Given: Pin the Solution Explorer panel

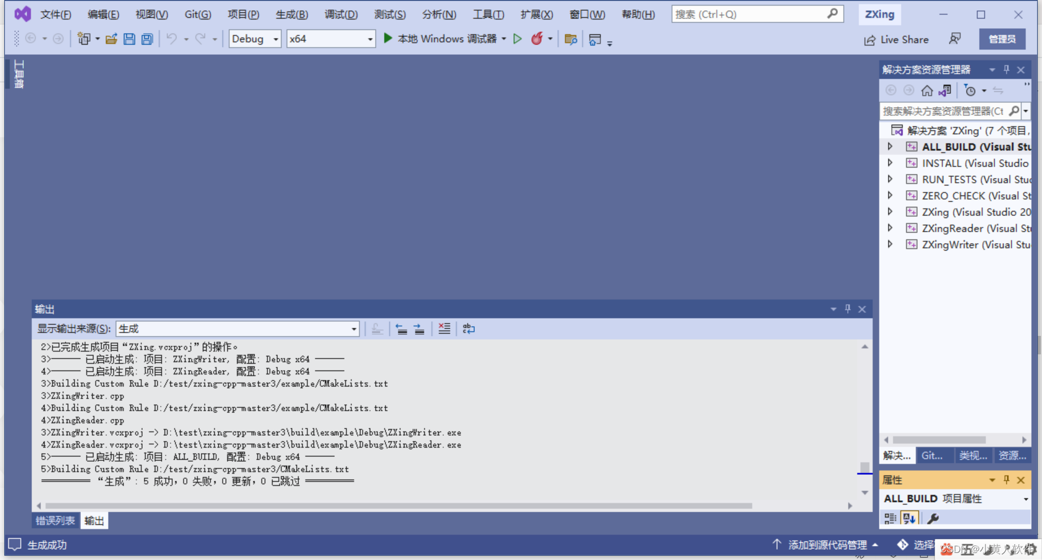Looking at the screenshot, I should [x=1007, y=69].
